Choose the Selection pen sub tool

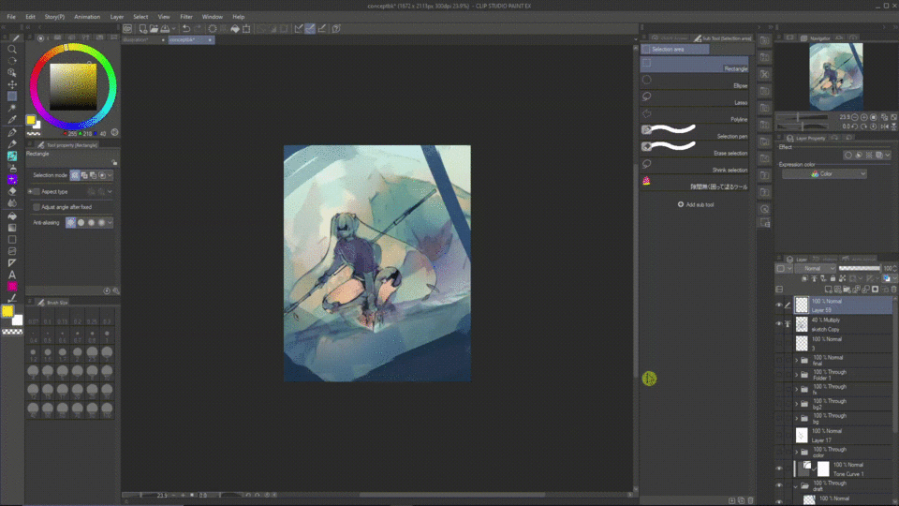[x=694, y=132]
